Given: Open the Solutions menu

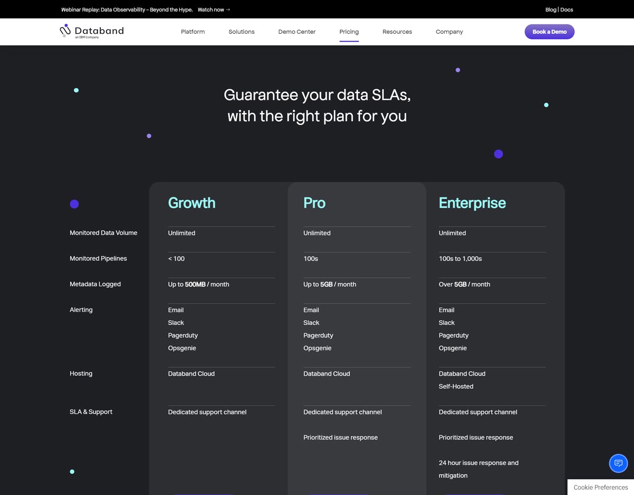Looking at the screenshot, I should (x=241, y=32).
